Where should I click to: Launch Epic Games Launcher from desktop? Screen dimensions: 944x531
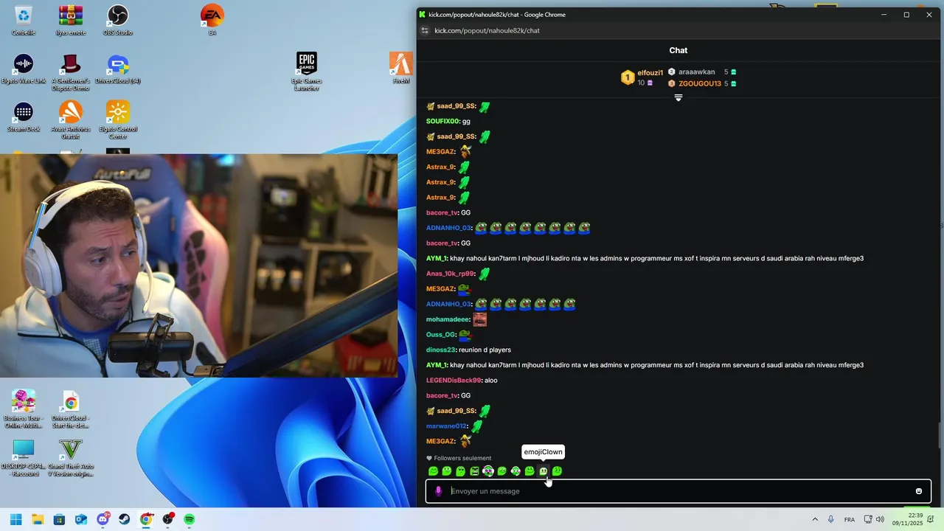point(307,72)
